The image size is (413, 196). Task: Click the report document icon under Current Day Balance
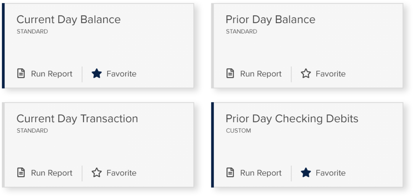coord(21,73)
